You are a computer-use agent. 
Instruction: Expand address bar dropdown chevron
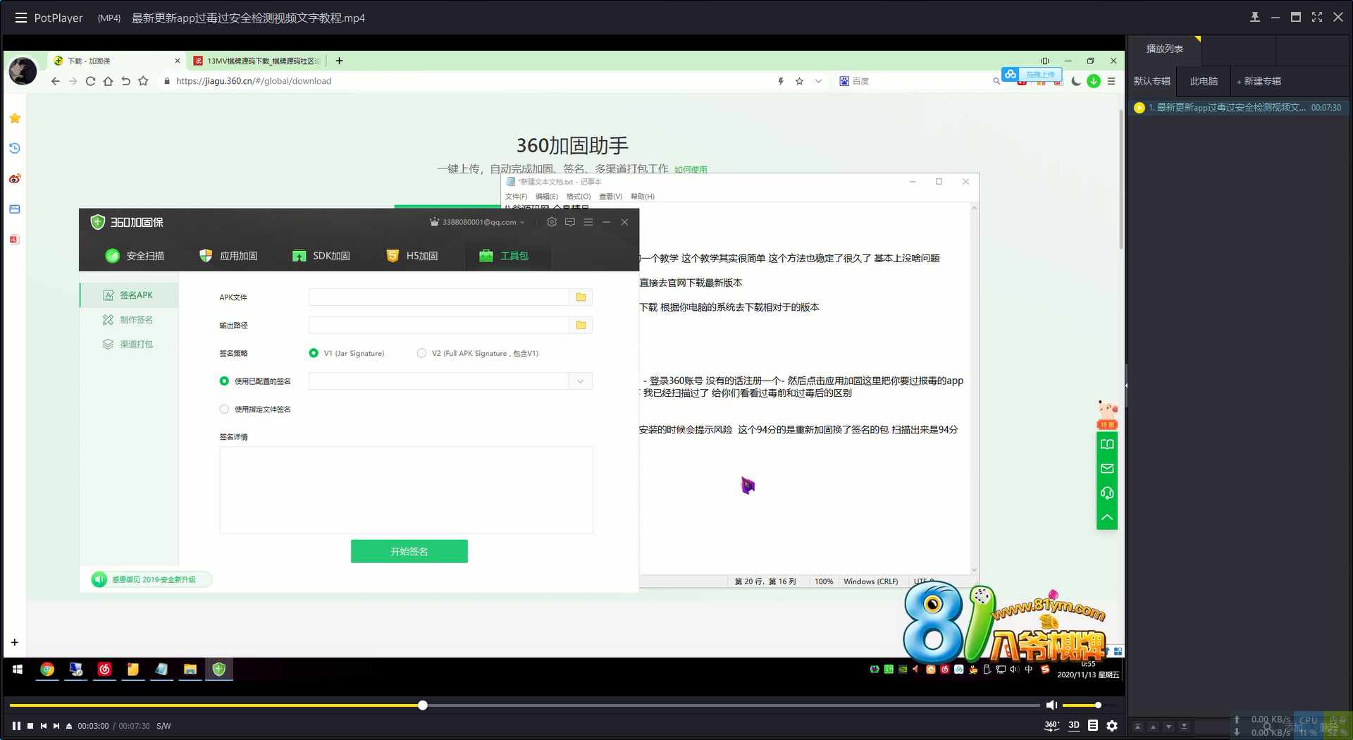point(818,81)
